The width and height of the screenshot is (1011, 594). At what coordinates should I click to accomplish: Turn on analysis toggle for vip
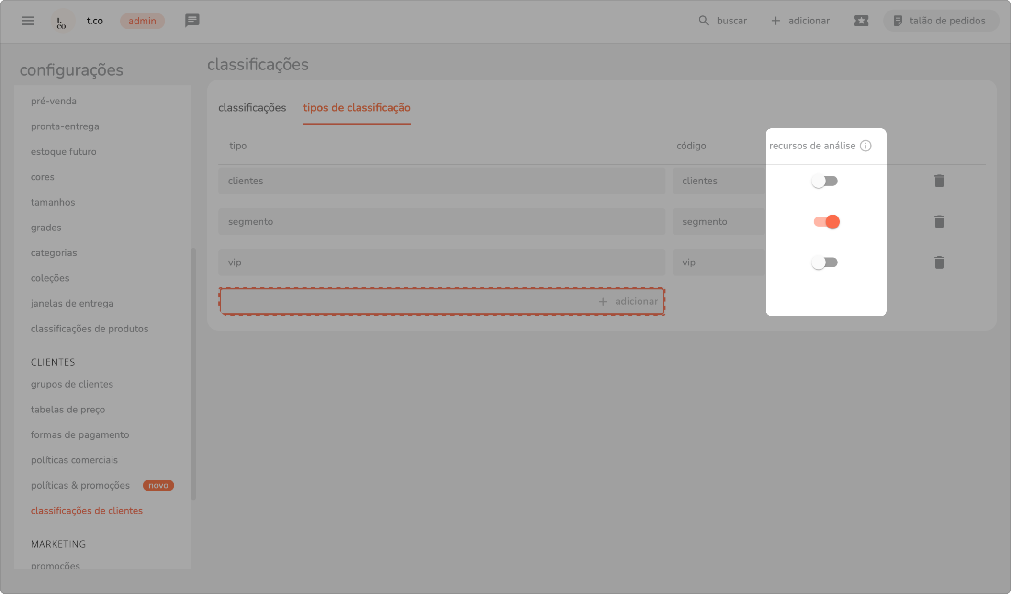coord(824,263)
